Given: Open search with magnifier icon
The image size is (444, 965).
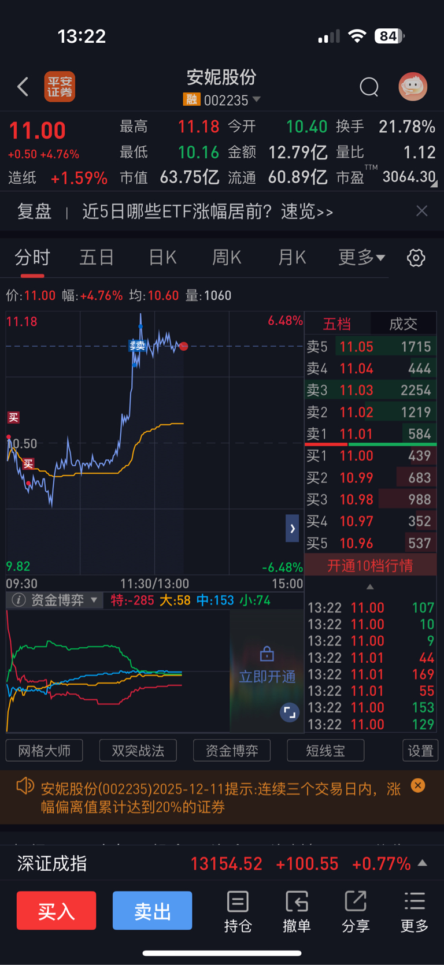Looking at the screenshot, I should click(369, 87).
